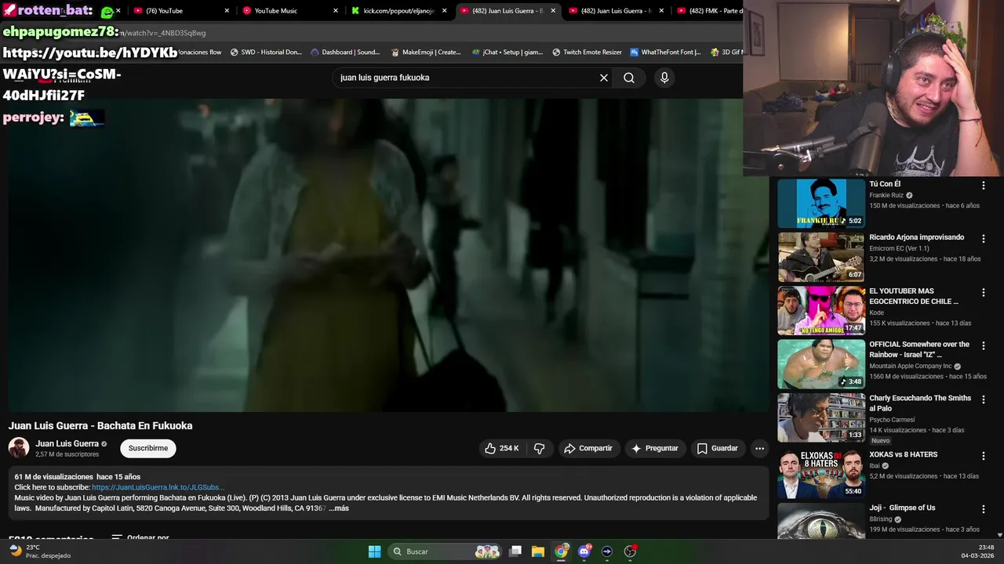
Task: Open SWD - Historial Don... bookmark
Action: (x=266, y=52)
